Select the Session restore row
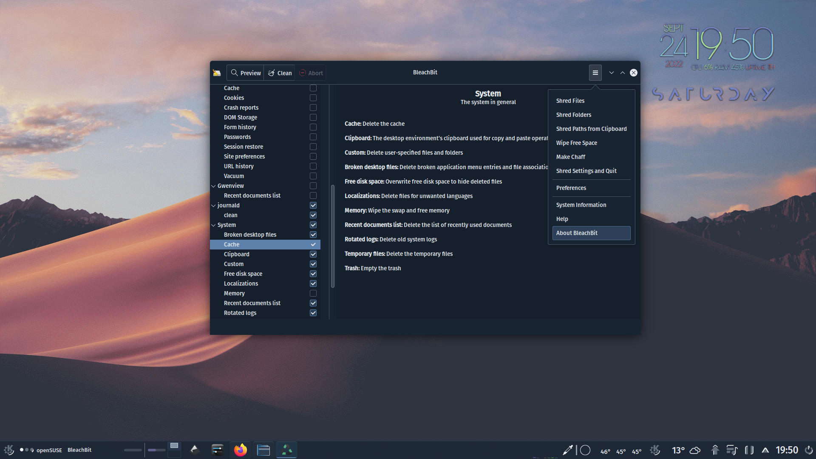This screenshot has height=459, width=816. click(x=265, y=147)
